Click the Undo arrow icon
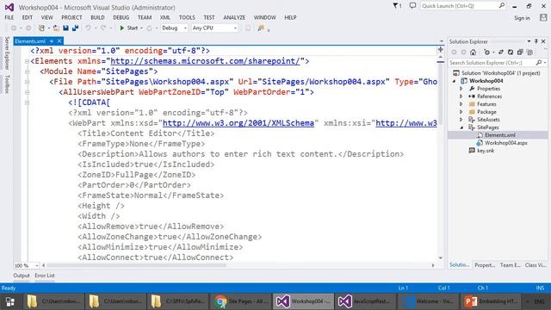Image resolution: width=551 pixels, height=310 pixels. (88, 28)
